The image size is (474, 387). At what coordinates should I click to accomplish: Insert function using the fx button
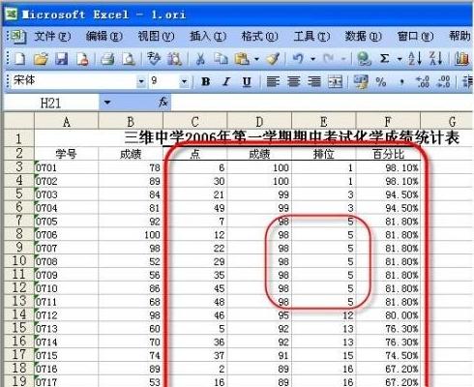point(163,103)
